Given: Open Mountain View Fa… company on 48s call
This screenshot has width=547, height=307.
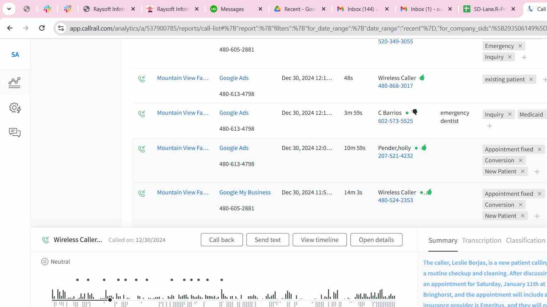Looking at the screenshot, I should (183, 78).
